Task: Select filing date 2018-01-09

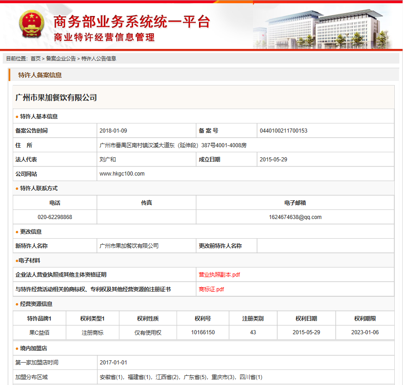Action: 113,130
